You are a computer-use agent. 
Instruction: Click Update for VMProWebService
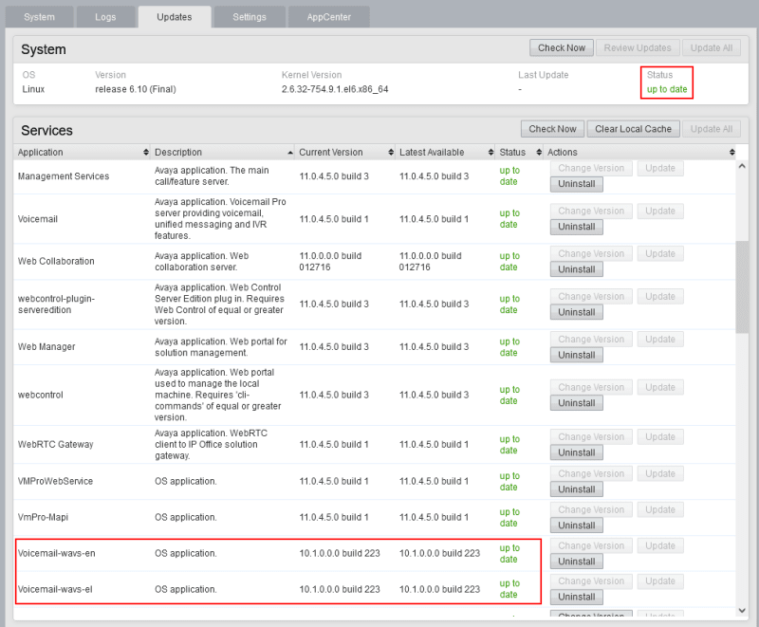659,473
